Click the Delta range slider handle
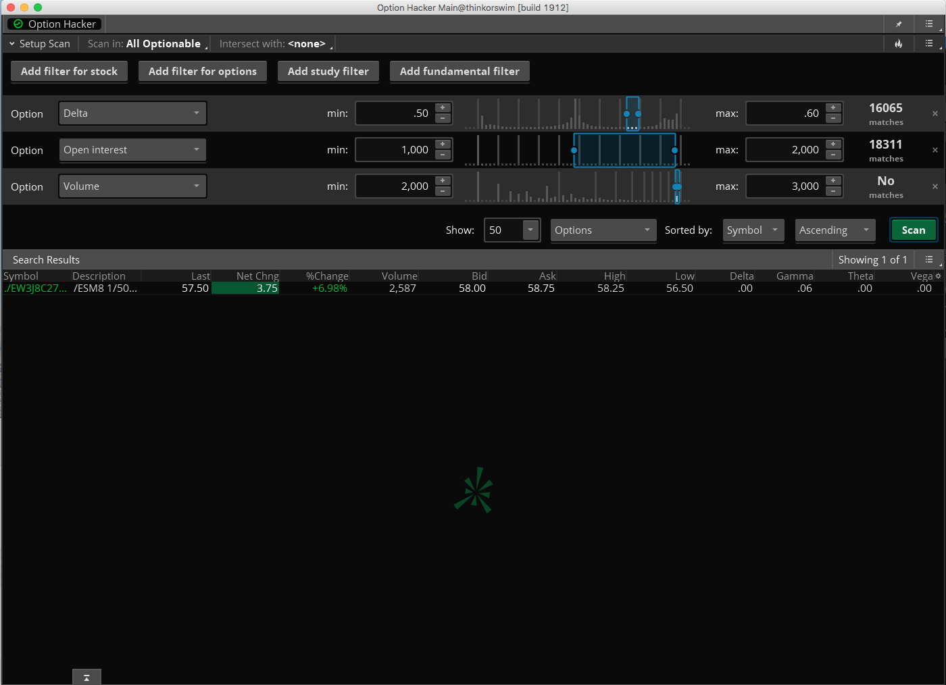Viewport: 946px width, 685px height. tap(632, 113)
